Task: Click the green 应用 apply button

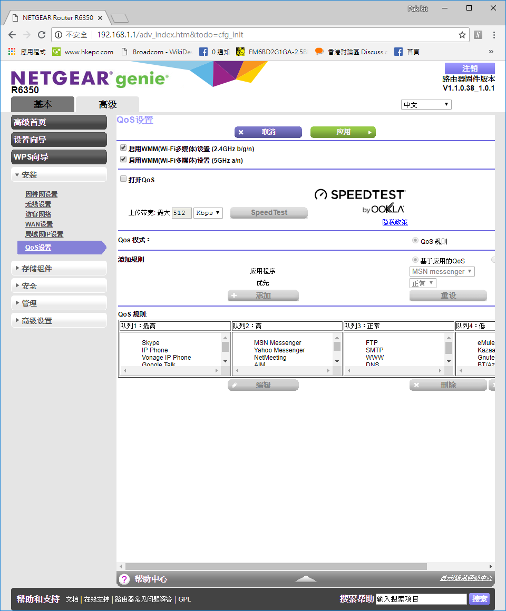Action: click(x=343, y=132)
